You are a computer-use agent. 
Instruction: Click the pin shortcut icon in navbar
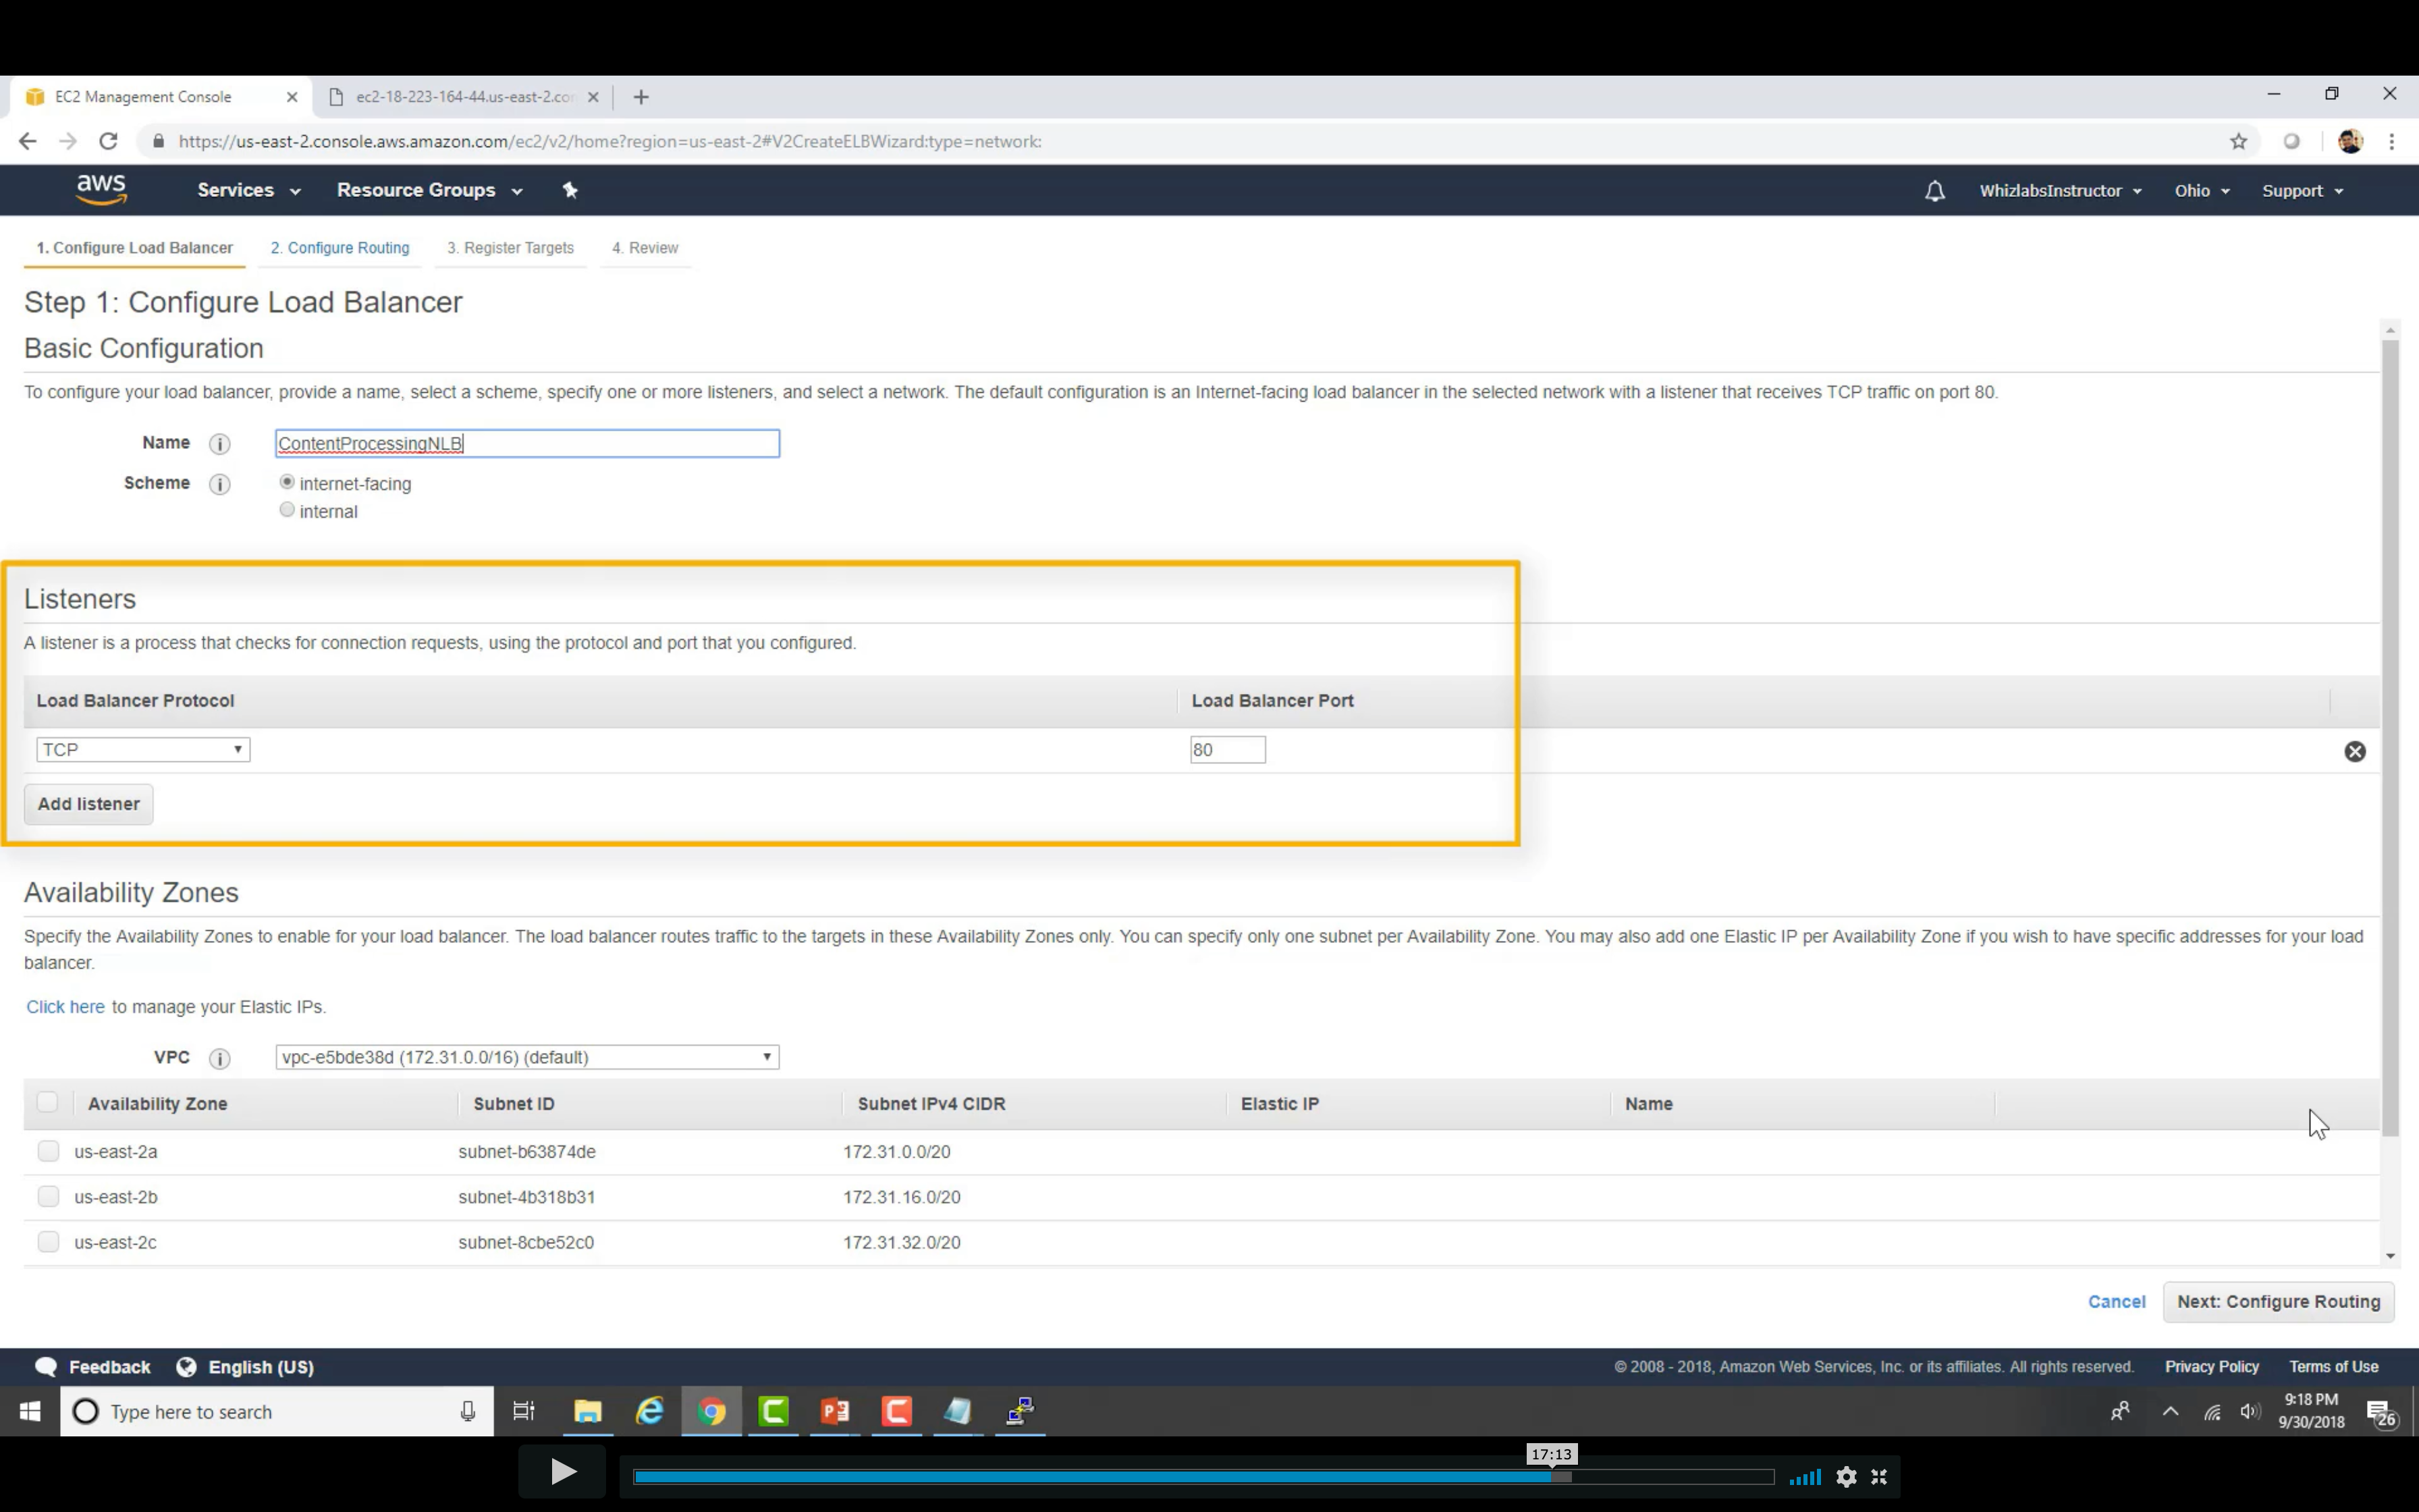(570, 190)
